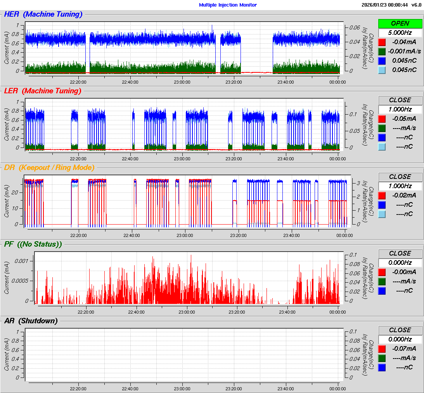Click the HER light blue charge swatch
Screen dimensions: 424x393
(382, 70)
